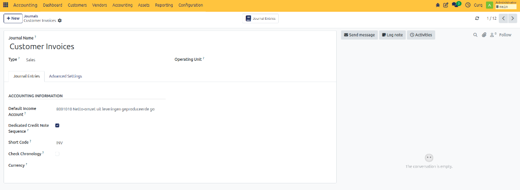Open the Curq company switcher
Viewport: 520px width, 190px height.
(x=478, y=5)
